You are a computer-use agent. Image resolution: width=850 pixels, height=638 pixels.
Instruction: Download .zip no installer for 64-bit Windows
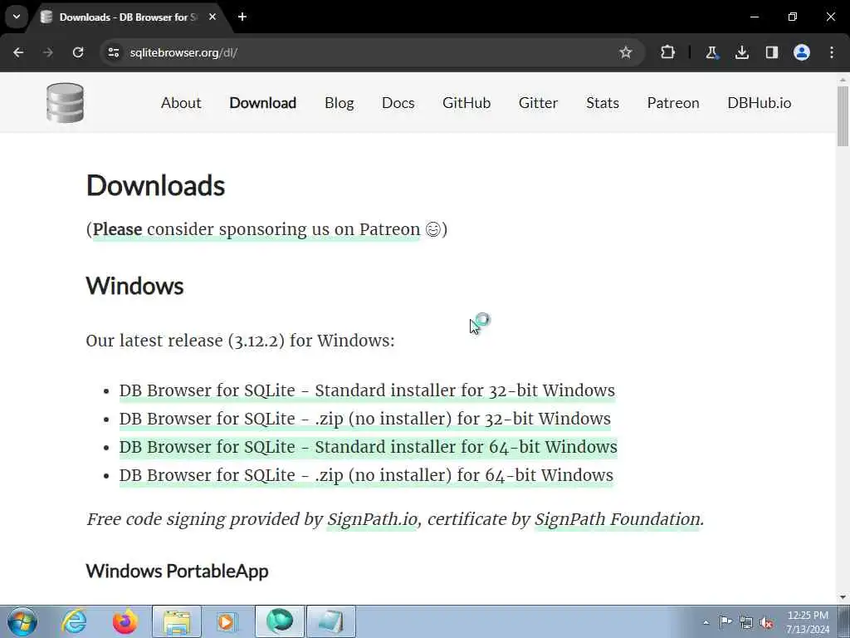click(366, 475)
